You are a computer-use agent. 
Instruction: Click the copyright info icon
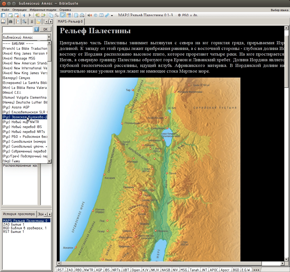[x=96, y=15]
